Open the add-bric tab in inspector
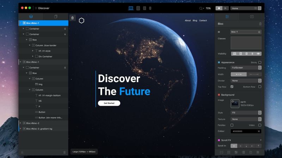 252,17
